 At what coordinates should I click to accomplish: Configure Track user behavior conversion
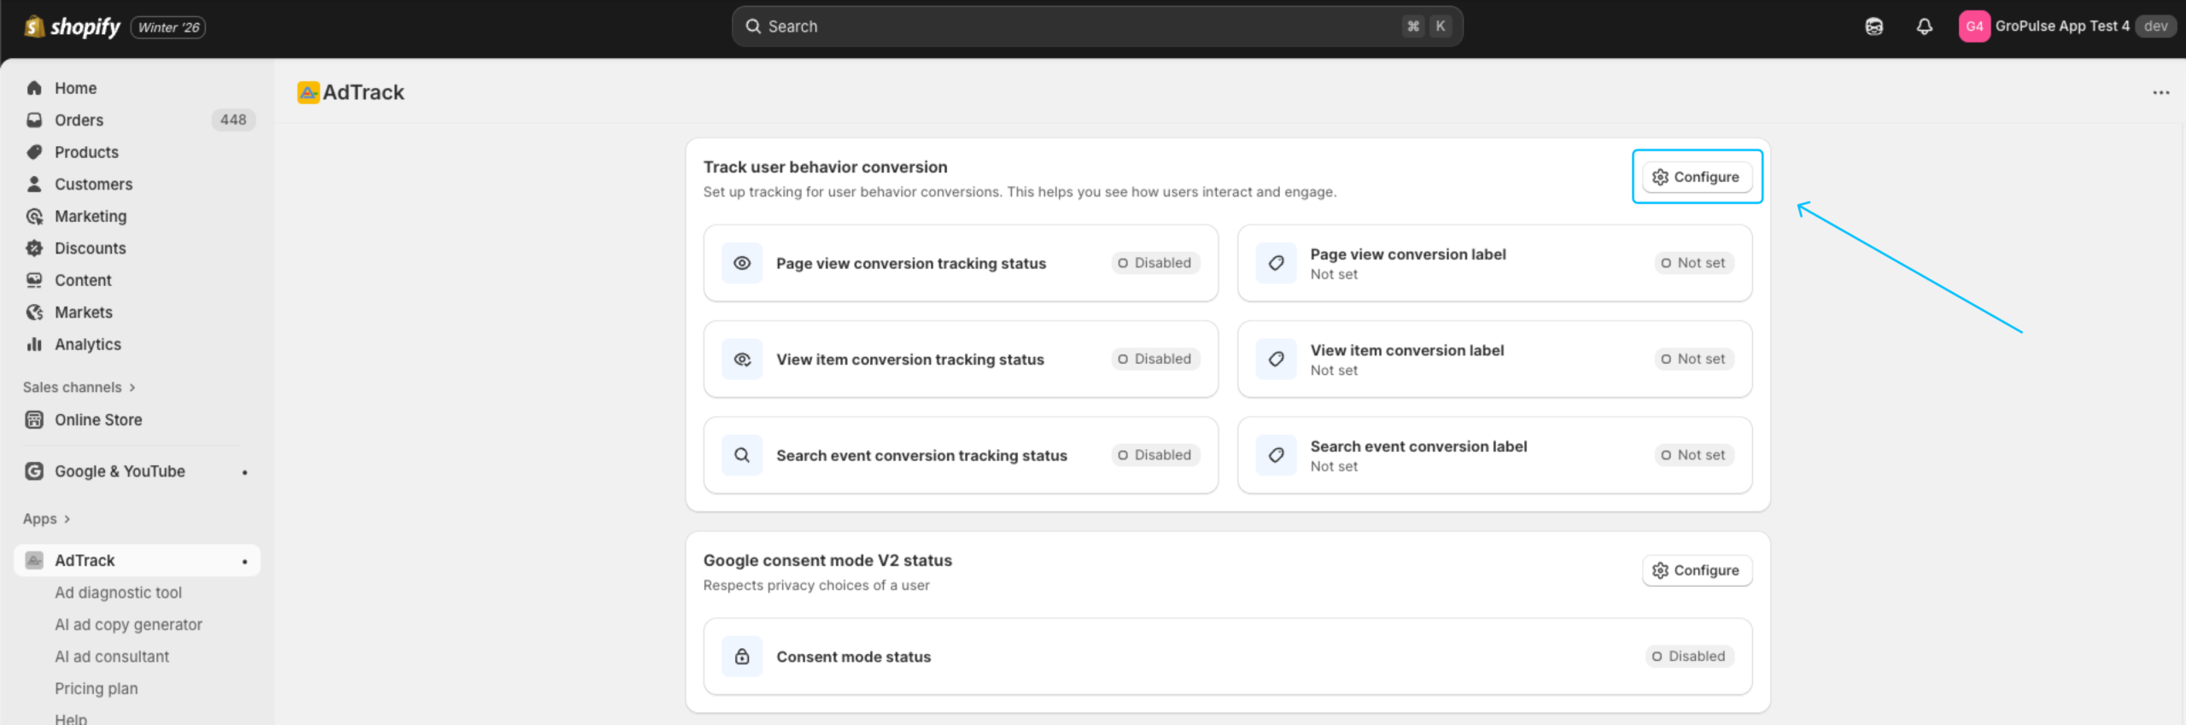pos(1697,177)
